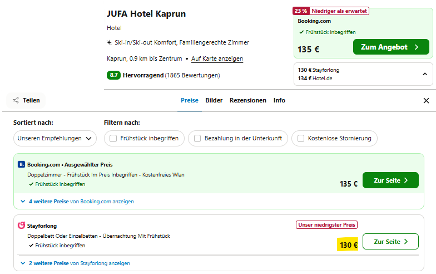Click the 23 % discount badge

tap(301, 11)
